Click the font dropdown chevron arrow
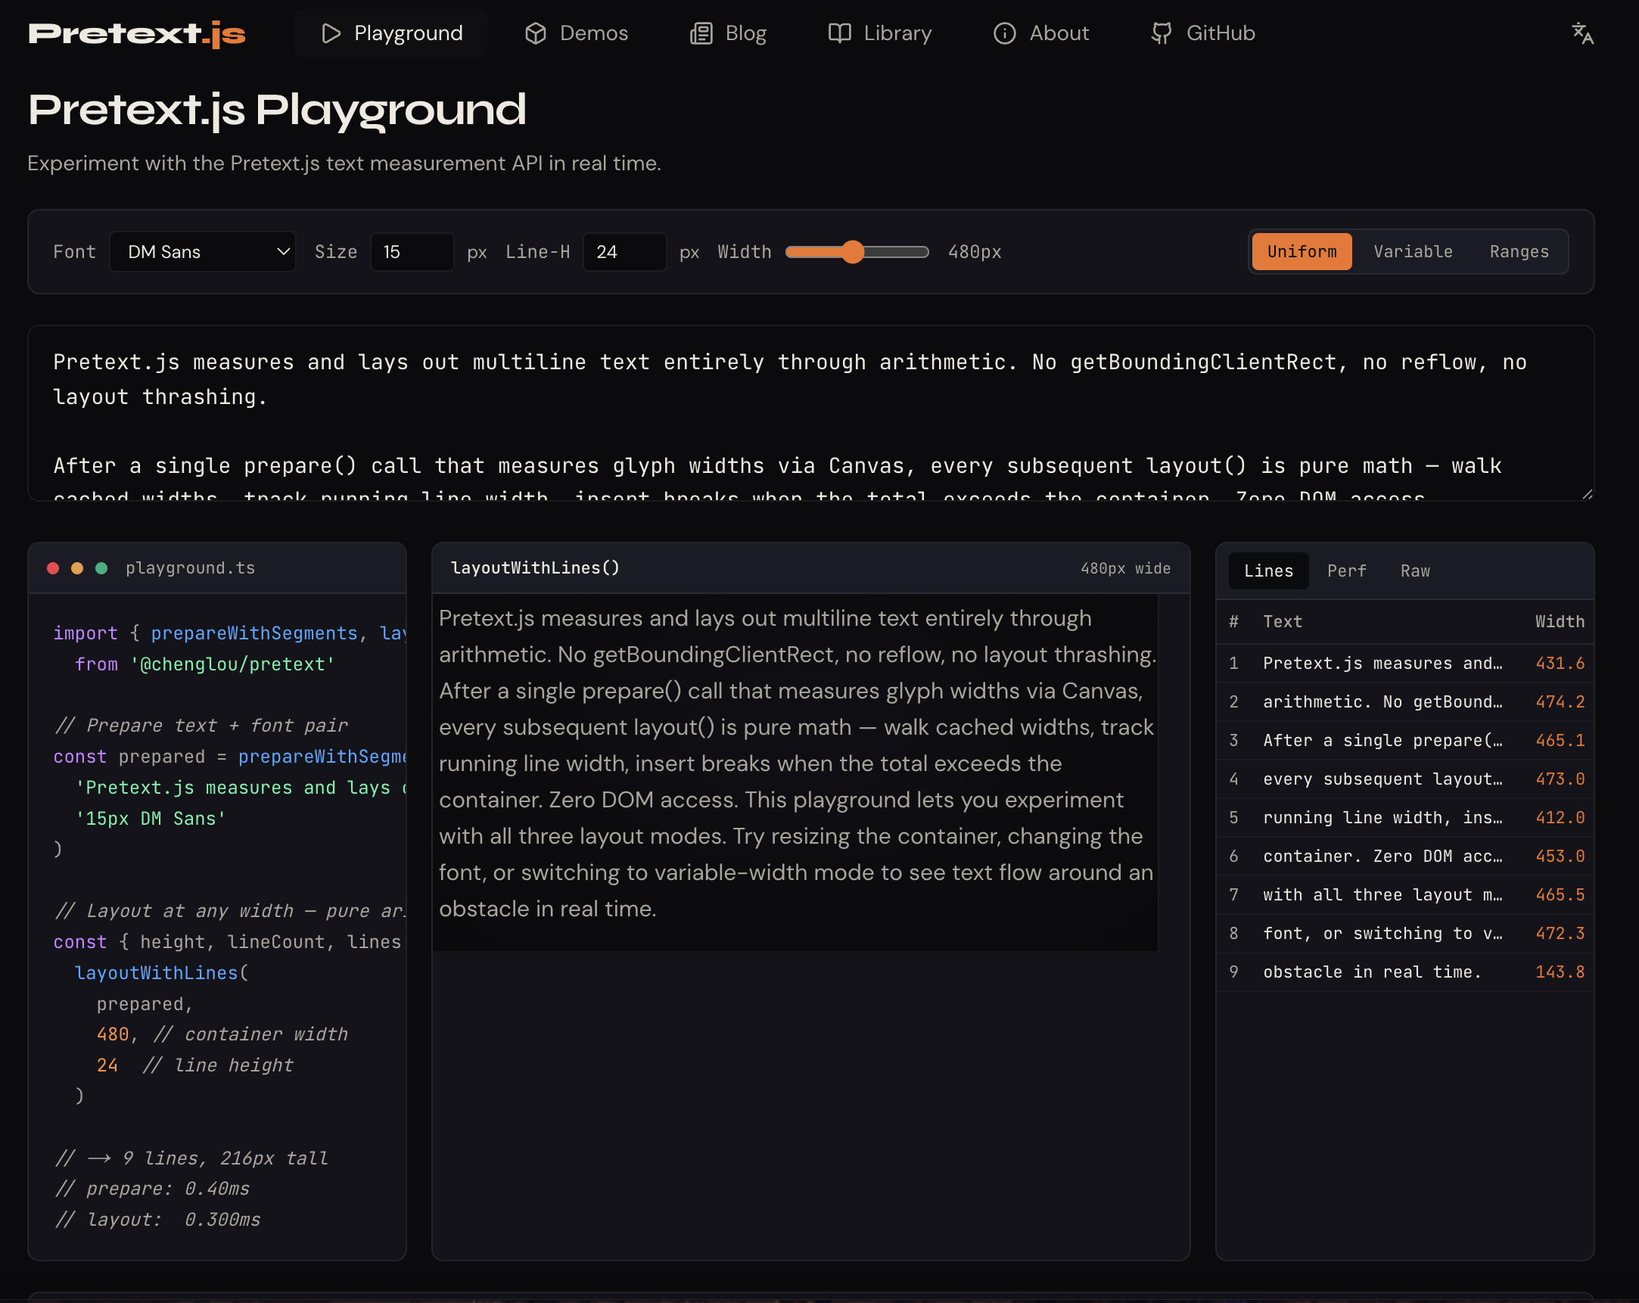1639x1303 pixels. (x=283, y=252)
